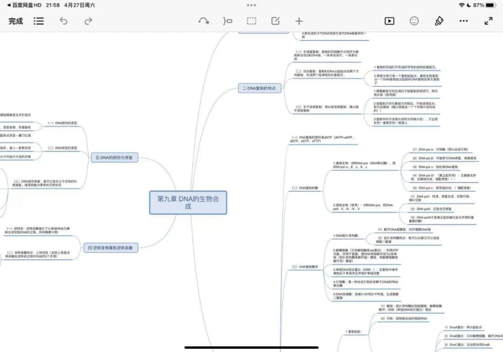Select topic 四·逆转录病毒和逆转录酶
The image size is (503, 352).
click(111, 248)
